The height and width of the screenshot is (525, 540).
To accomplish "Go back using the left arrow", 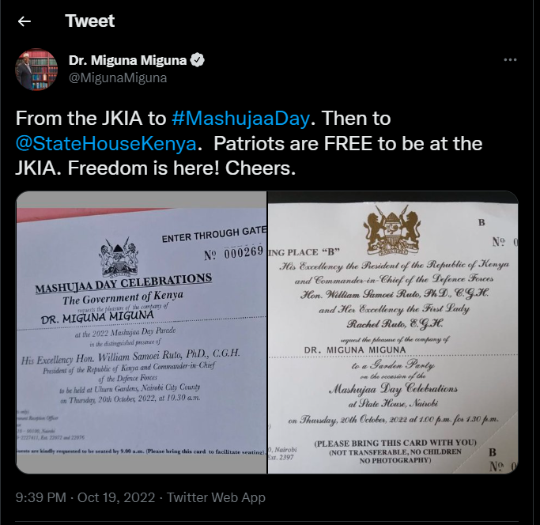I will pyautogui.click(x=24, y=21).
